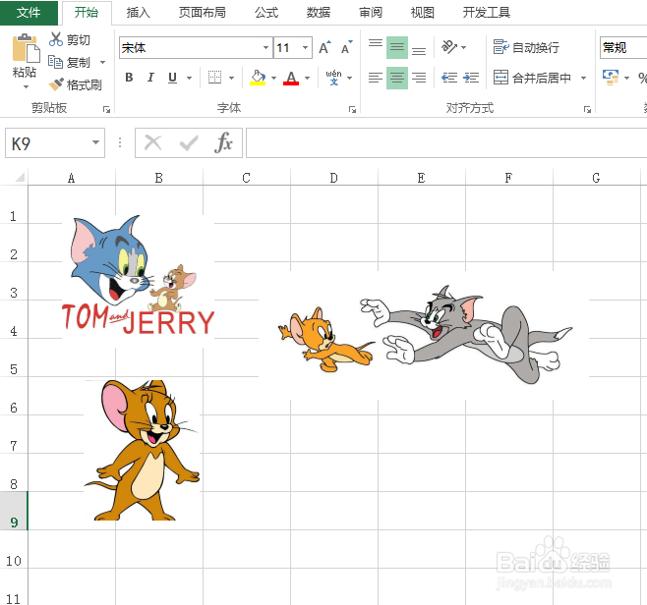This screenshot has height=605, width=647.
Task: Expand the Merge and Center dropdown arrow
Action: click(x=583, y=78)
